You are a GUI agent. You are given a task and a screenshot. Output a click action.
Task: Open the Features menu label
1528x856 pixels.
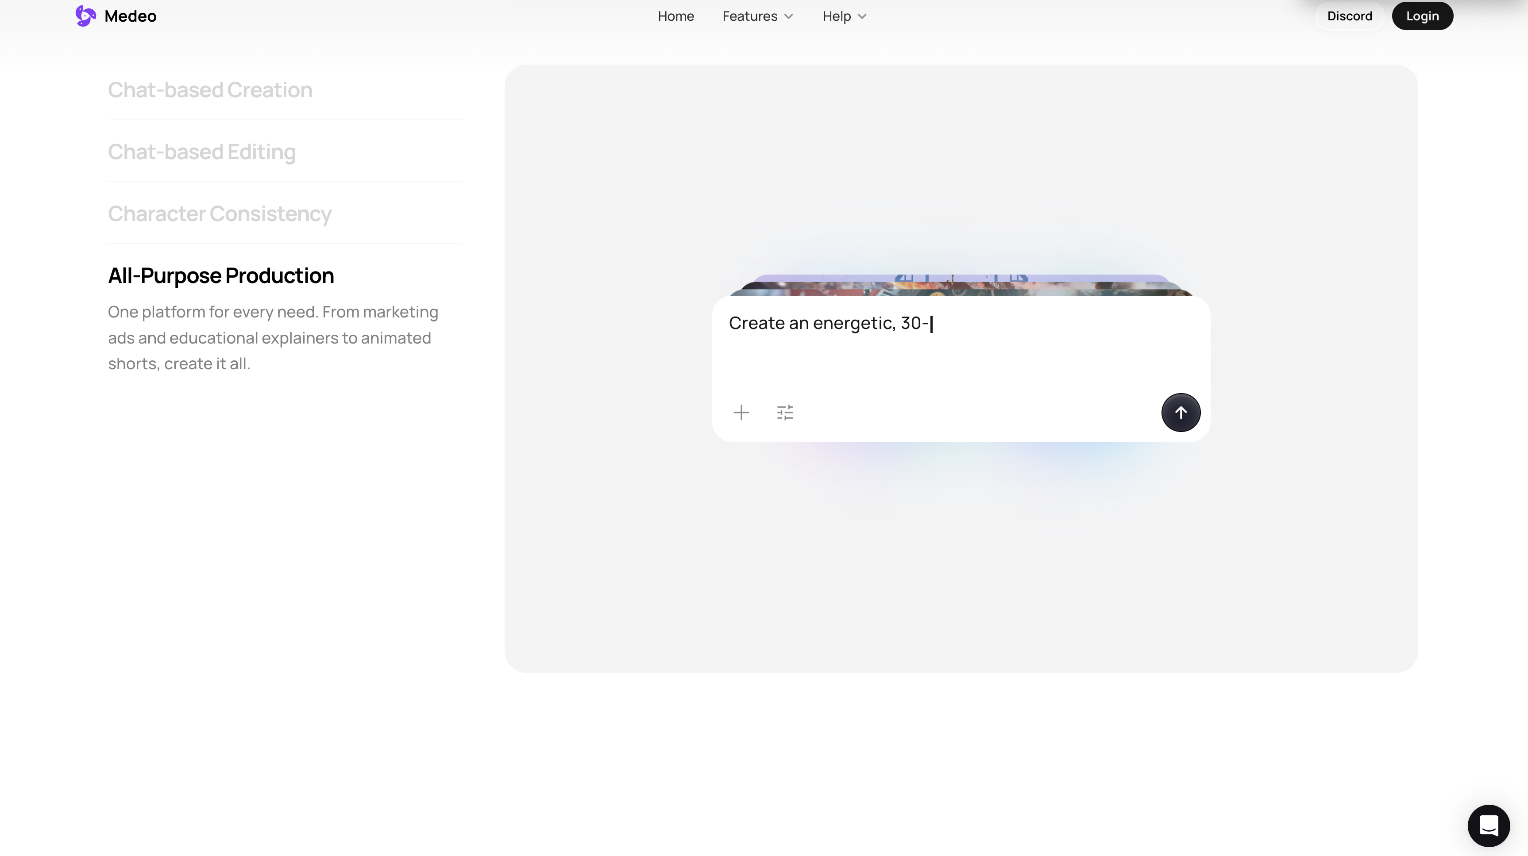[x=750, y=16]
